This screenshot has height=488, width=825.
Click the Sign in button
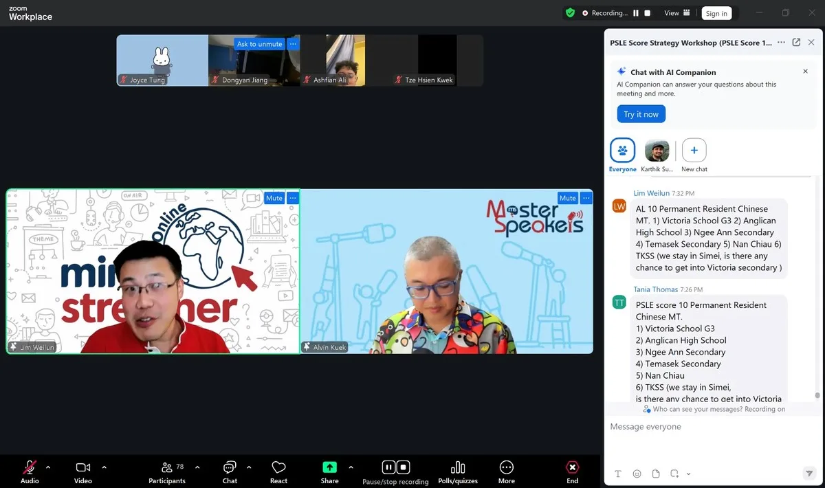716,13
